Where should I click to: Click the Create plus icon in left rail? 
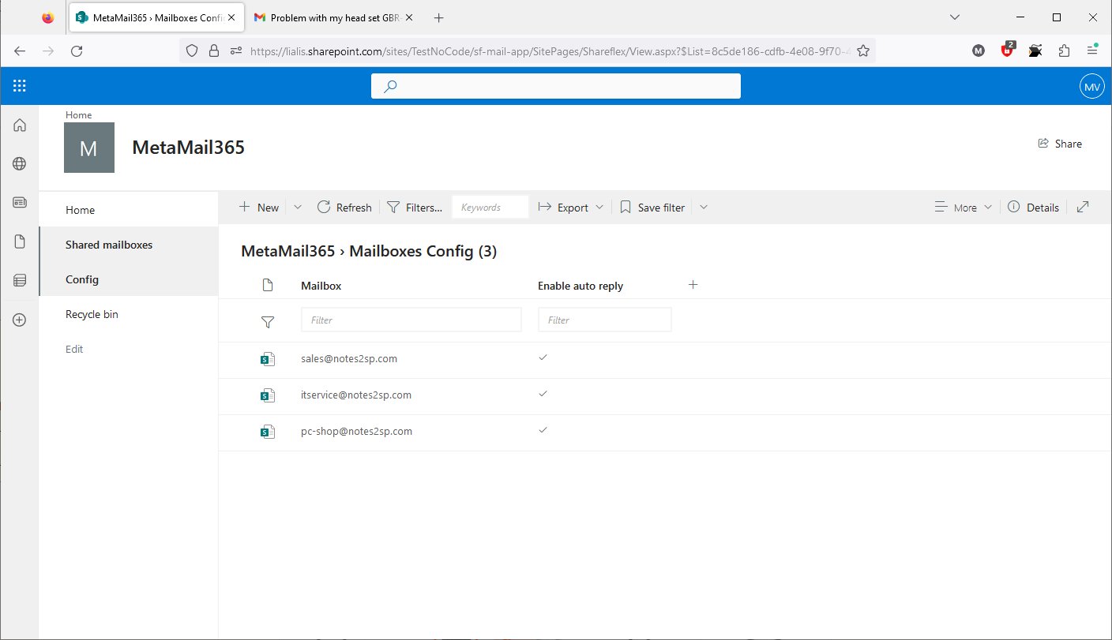[20, 320]
